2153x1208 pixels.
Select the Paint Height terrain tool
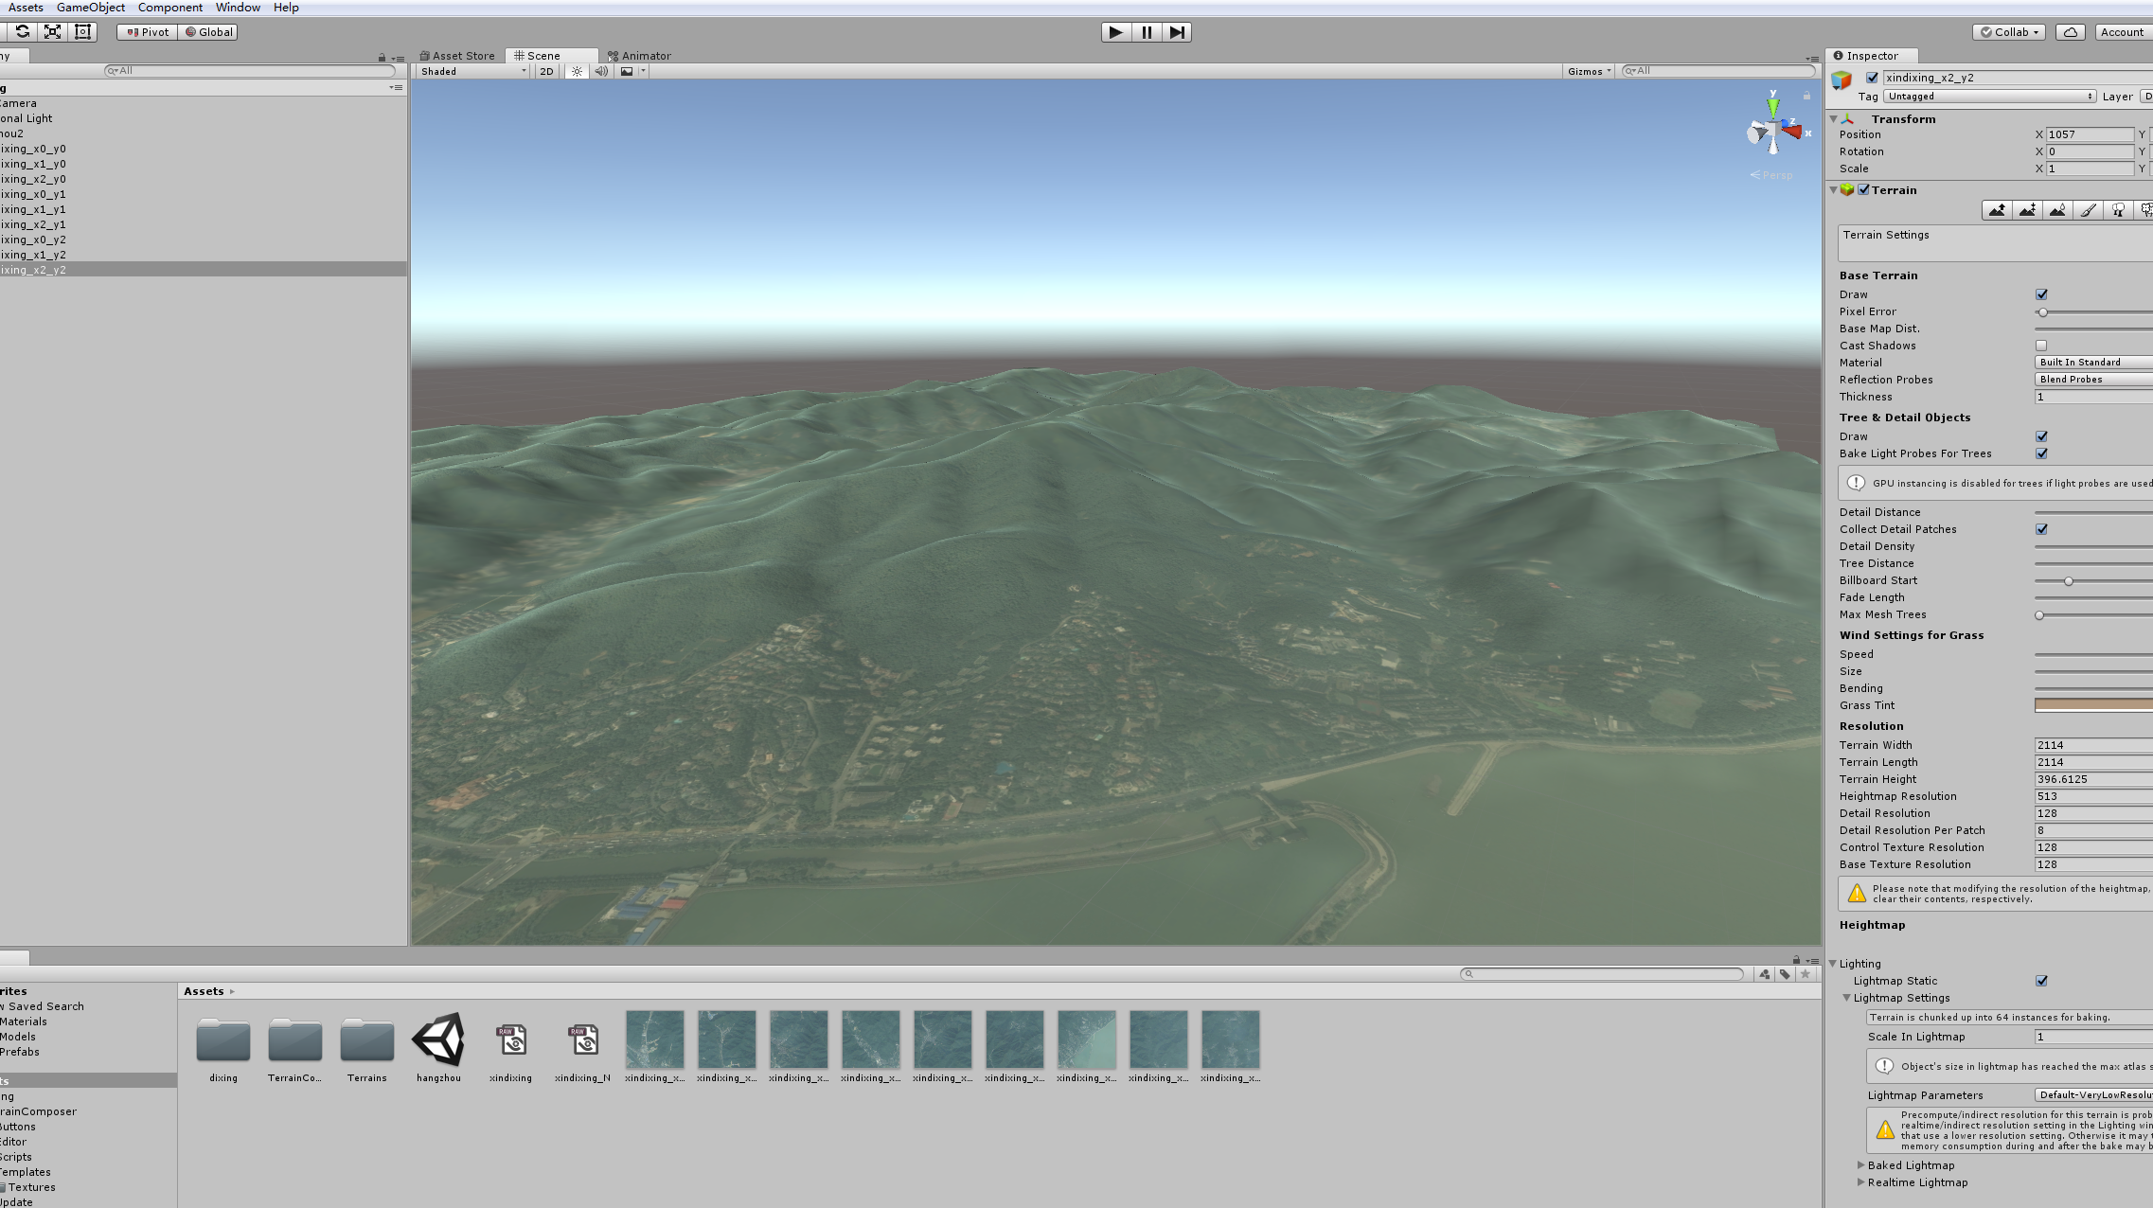2027,209
